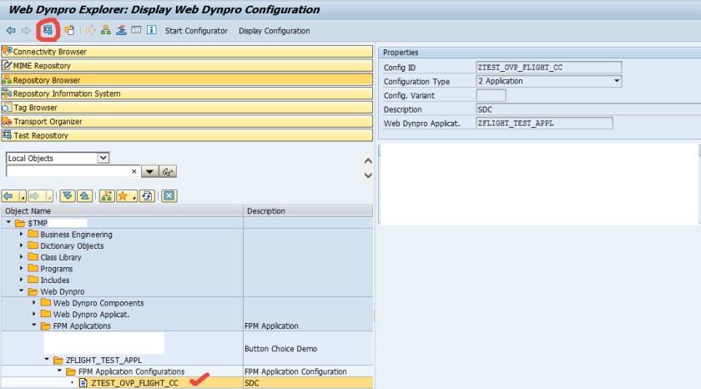701x389 pixels.
Task: Expand Web Dynpro Applicat. folder
Action: point(34,314)
